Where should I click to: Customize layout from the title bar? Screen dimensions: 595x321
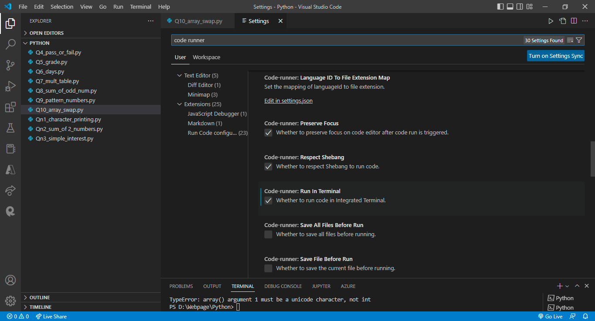click(529, 7)
